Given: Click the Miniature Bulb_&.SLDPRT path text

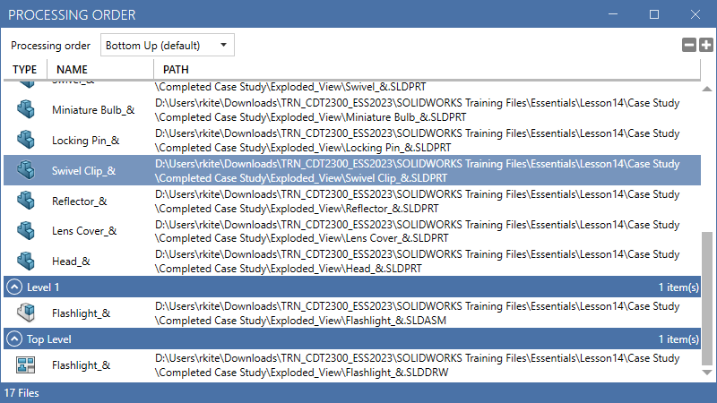Looking at the screenshot, I should click(x=417, y=109).
